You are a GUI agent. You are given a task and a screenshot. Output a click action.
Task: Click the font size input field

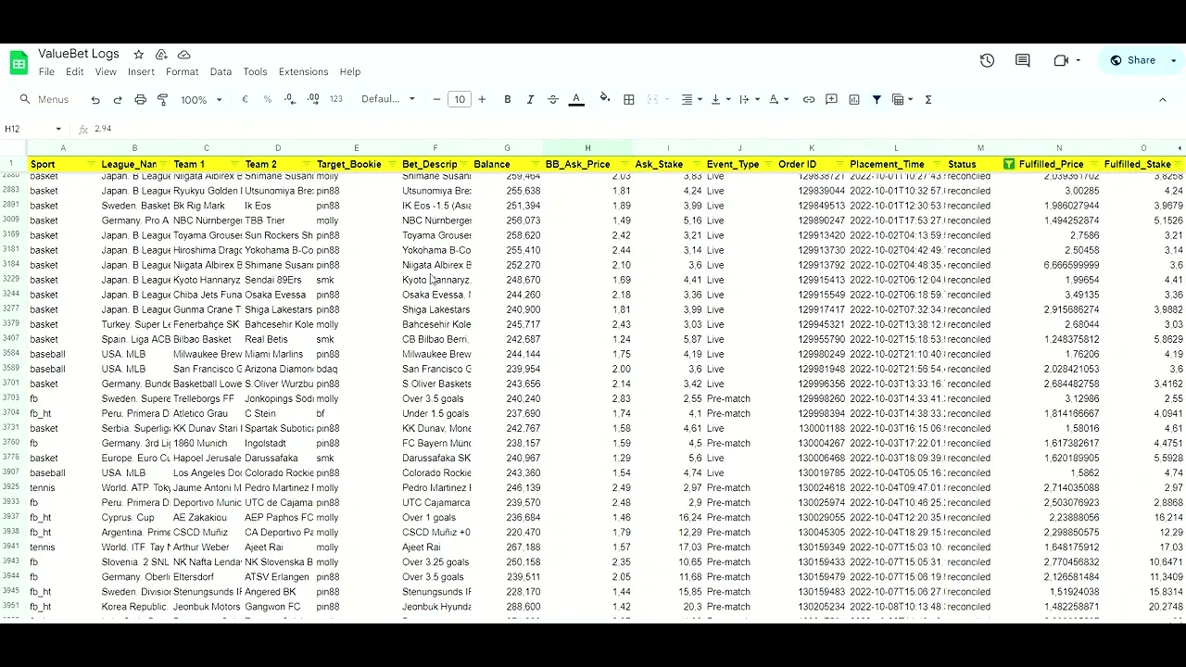(x=460, y=99)
